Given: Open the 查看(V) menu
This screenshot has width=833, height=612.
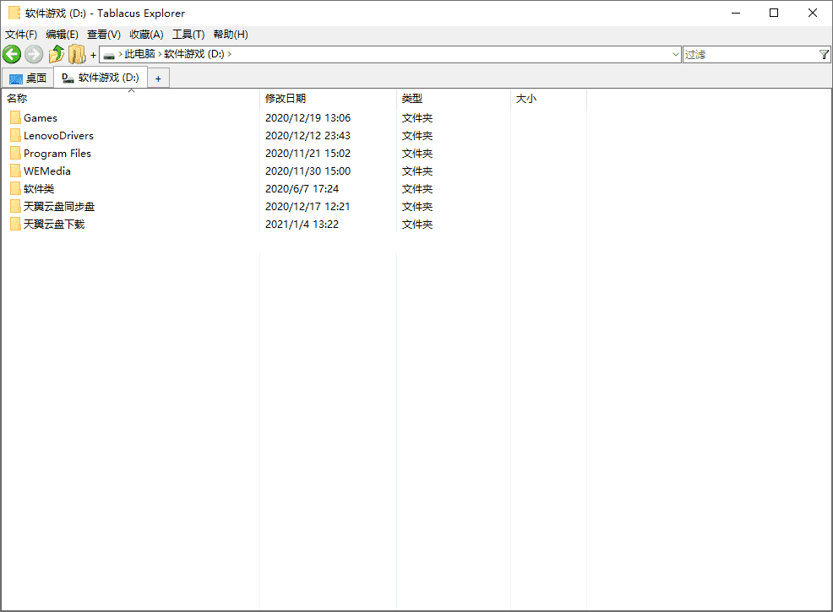Looking at the screenshot, I should point(103,35).
